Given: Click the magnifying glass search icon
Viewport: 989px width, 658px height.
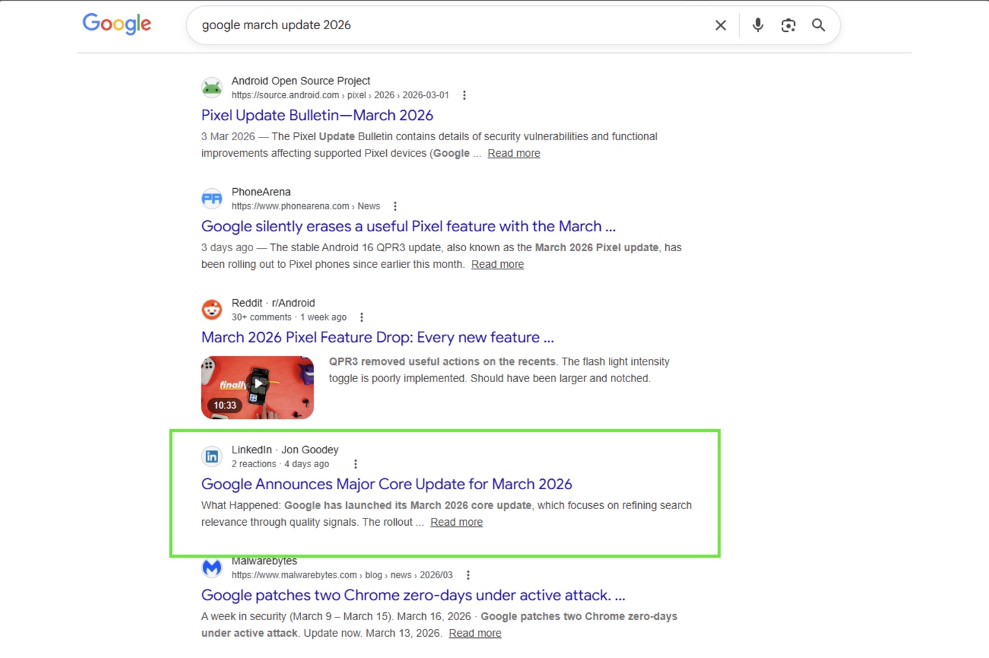Looking at the screenshot, I should pyautogui.click(x=818, y=25).
